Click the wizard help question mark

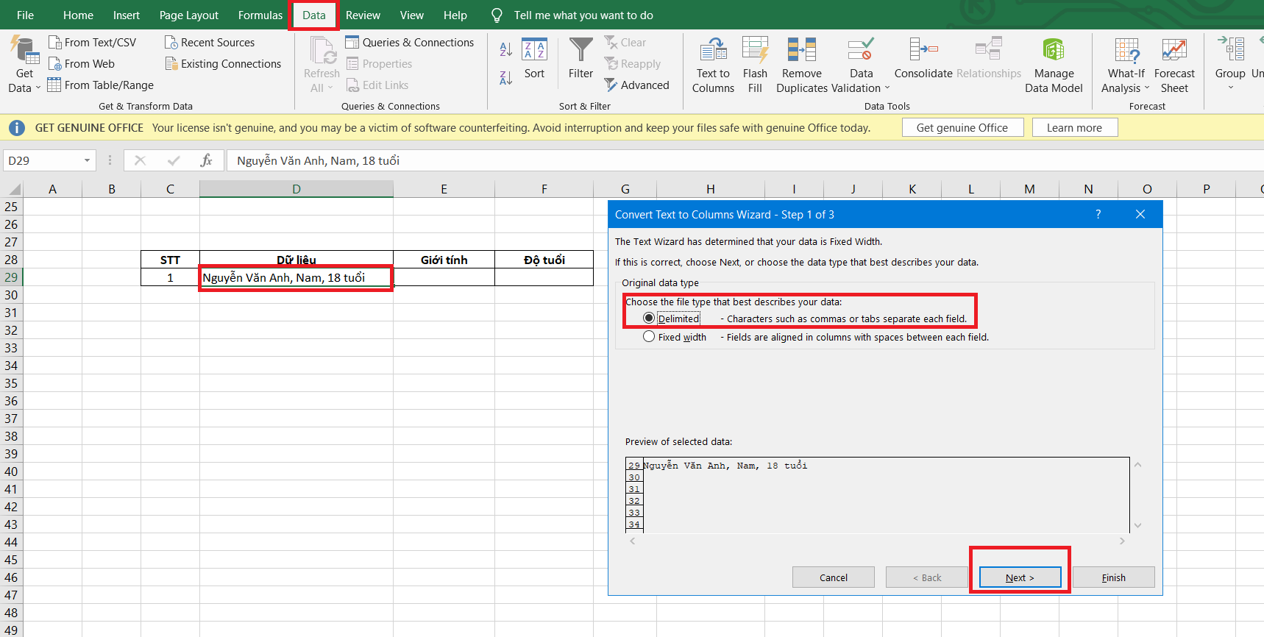1098,214
